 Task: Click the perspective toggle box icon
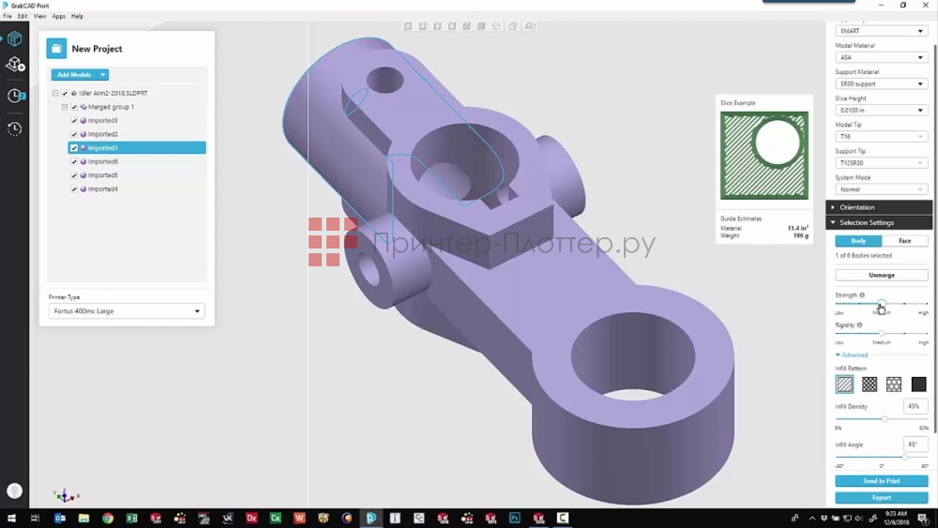tap(513, 26)
